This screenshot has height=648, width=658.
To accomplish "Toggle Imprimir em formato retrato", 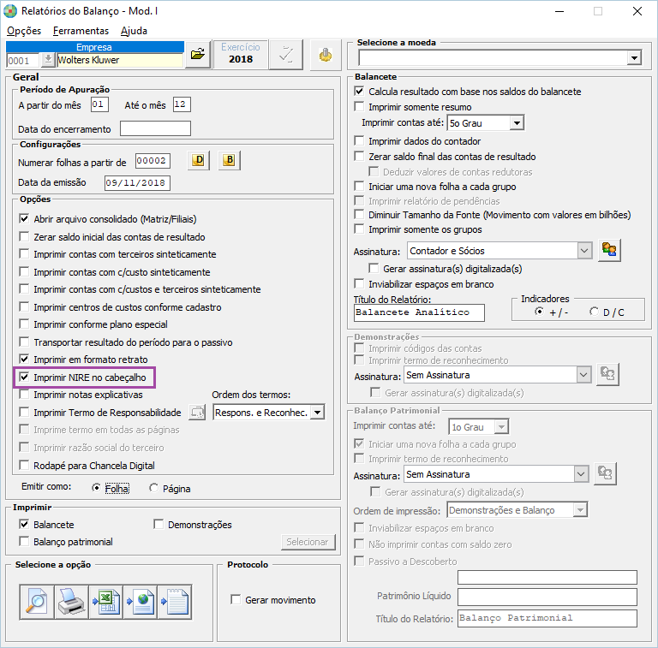I will pos(24,360).
